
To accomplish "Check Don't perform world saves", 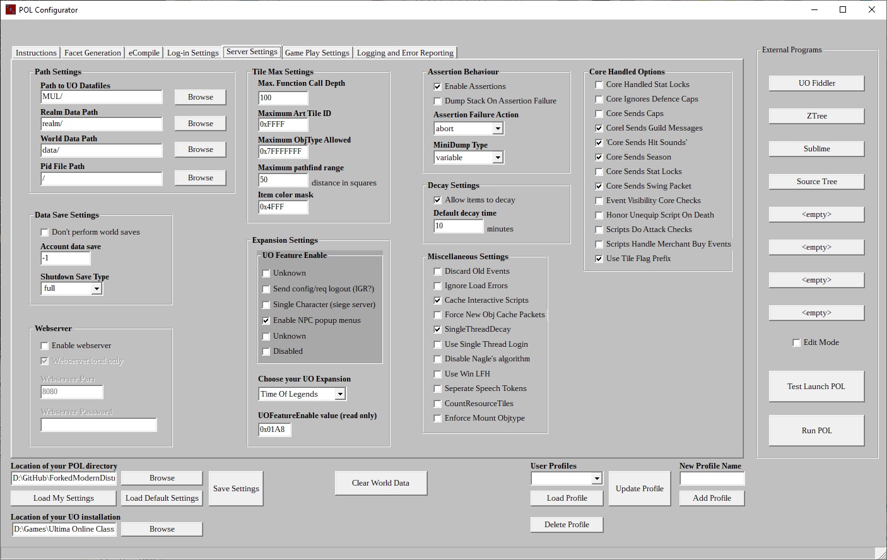I will coord(45,232).
